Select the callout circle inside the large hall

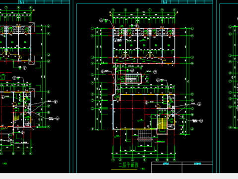(146, 102)
